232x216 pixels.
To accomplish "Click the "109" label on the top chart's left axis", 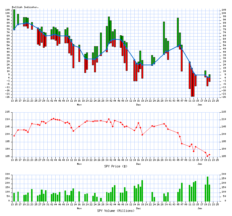I will click(x=7, y=10).
